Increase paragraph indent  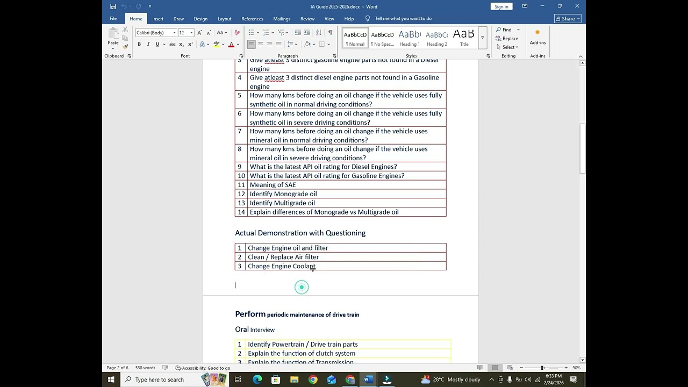[307, 33]
